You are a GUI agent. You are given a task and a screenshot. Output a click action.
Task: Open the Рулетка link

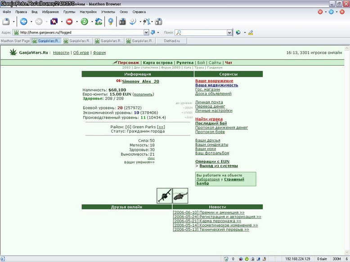click(185, 62)
